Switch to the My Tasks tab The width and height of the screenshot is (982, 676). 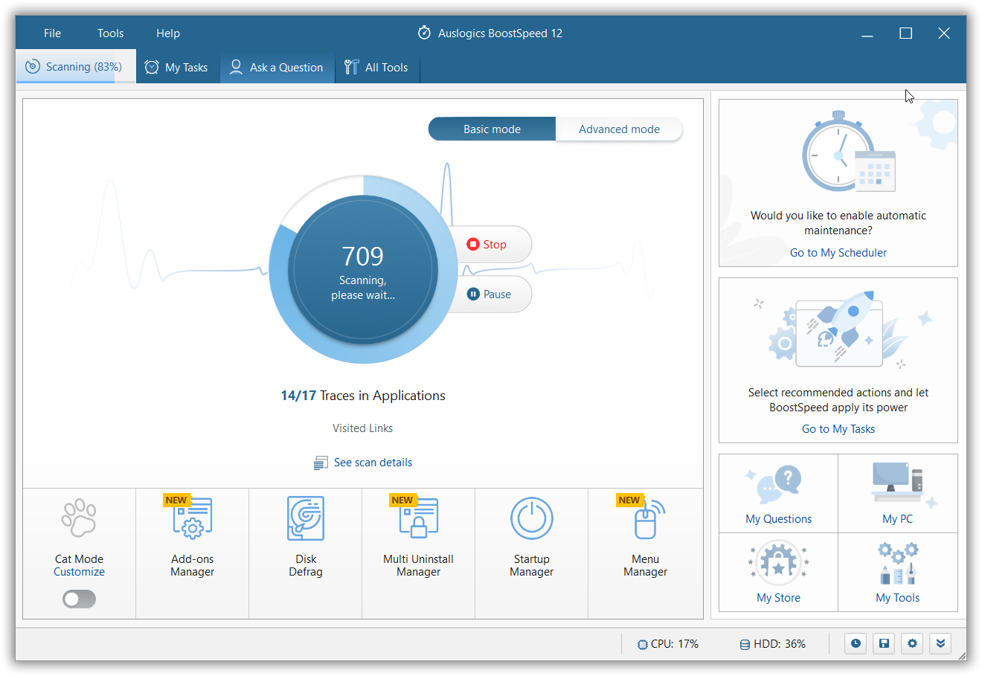pyautogui.click(x=177, y=67)
